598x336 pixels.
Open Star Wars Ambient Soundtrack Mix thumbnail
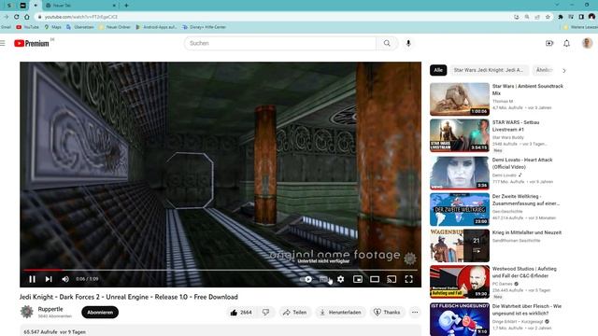tap(460, 99)
